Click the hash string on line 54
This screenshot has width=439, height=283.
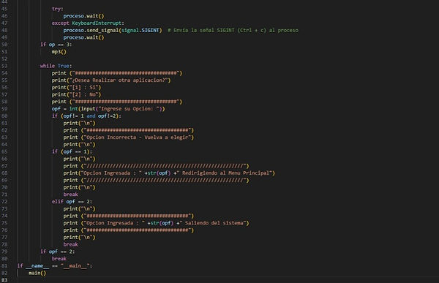coord(126,73)
